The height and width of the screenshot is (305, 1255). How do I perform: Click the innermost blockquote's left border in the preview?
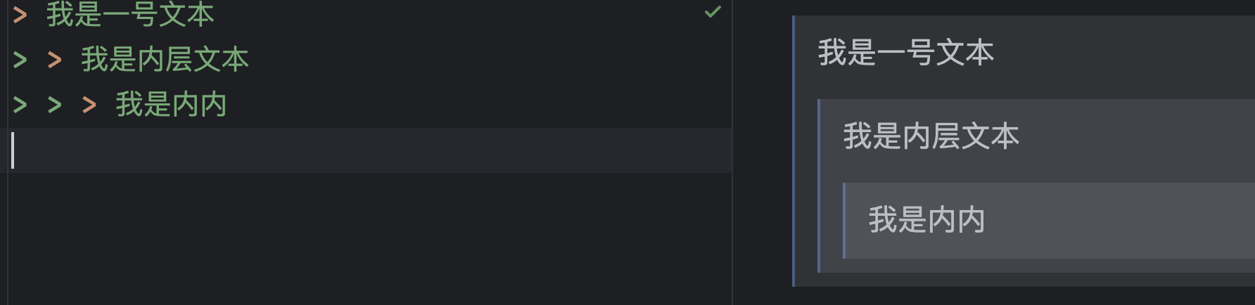pyautogui.click(x=844, y=221)
